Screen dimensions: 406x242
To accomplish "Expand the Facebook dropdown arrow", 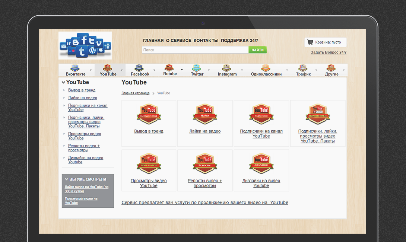I will click(x=154, y=70).
